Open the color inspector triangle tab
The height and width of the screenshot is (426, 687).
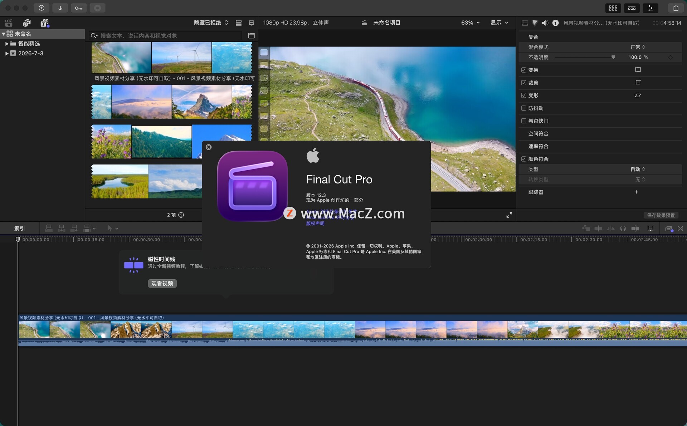click(x=535, y=23)
